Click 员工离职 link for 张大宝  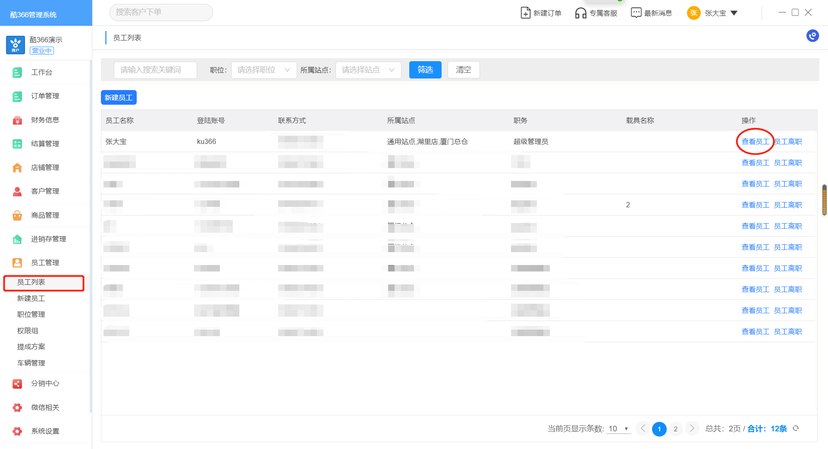(x=788, y=142)
